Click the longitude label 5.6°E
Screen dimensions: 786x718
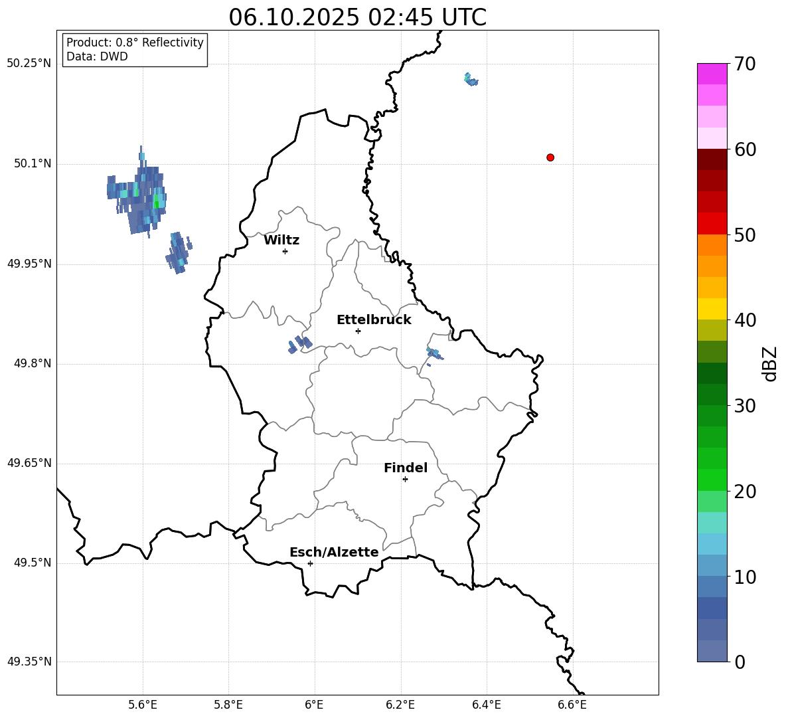143,705
